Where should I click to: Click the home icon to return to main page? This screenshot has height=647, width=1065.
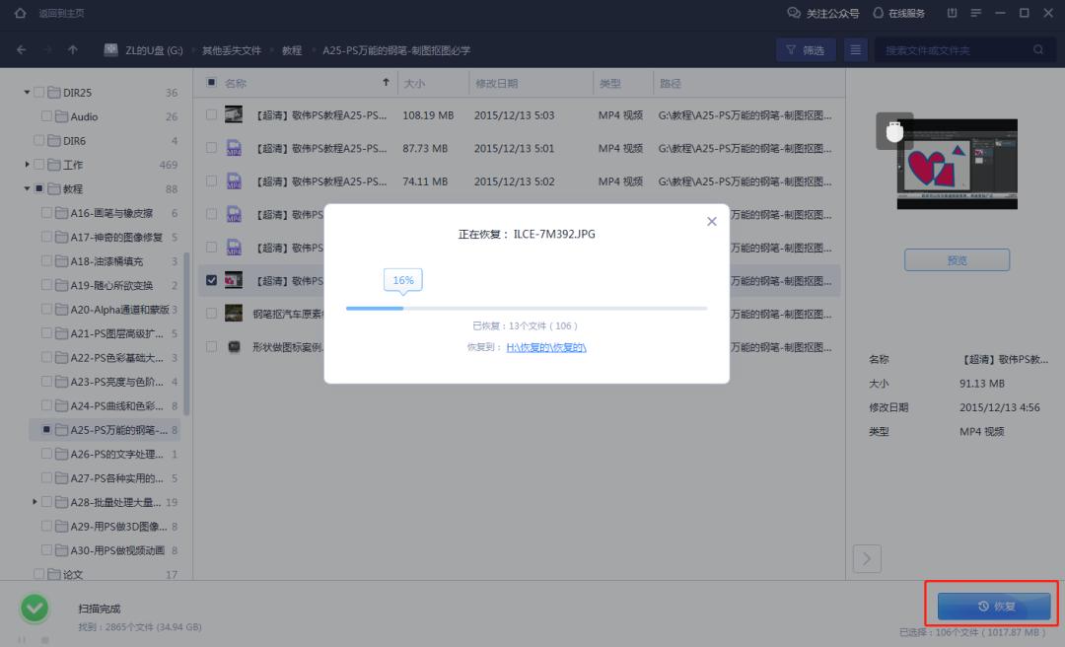click(21, 13)
